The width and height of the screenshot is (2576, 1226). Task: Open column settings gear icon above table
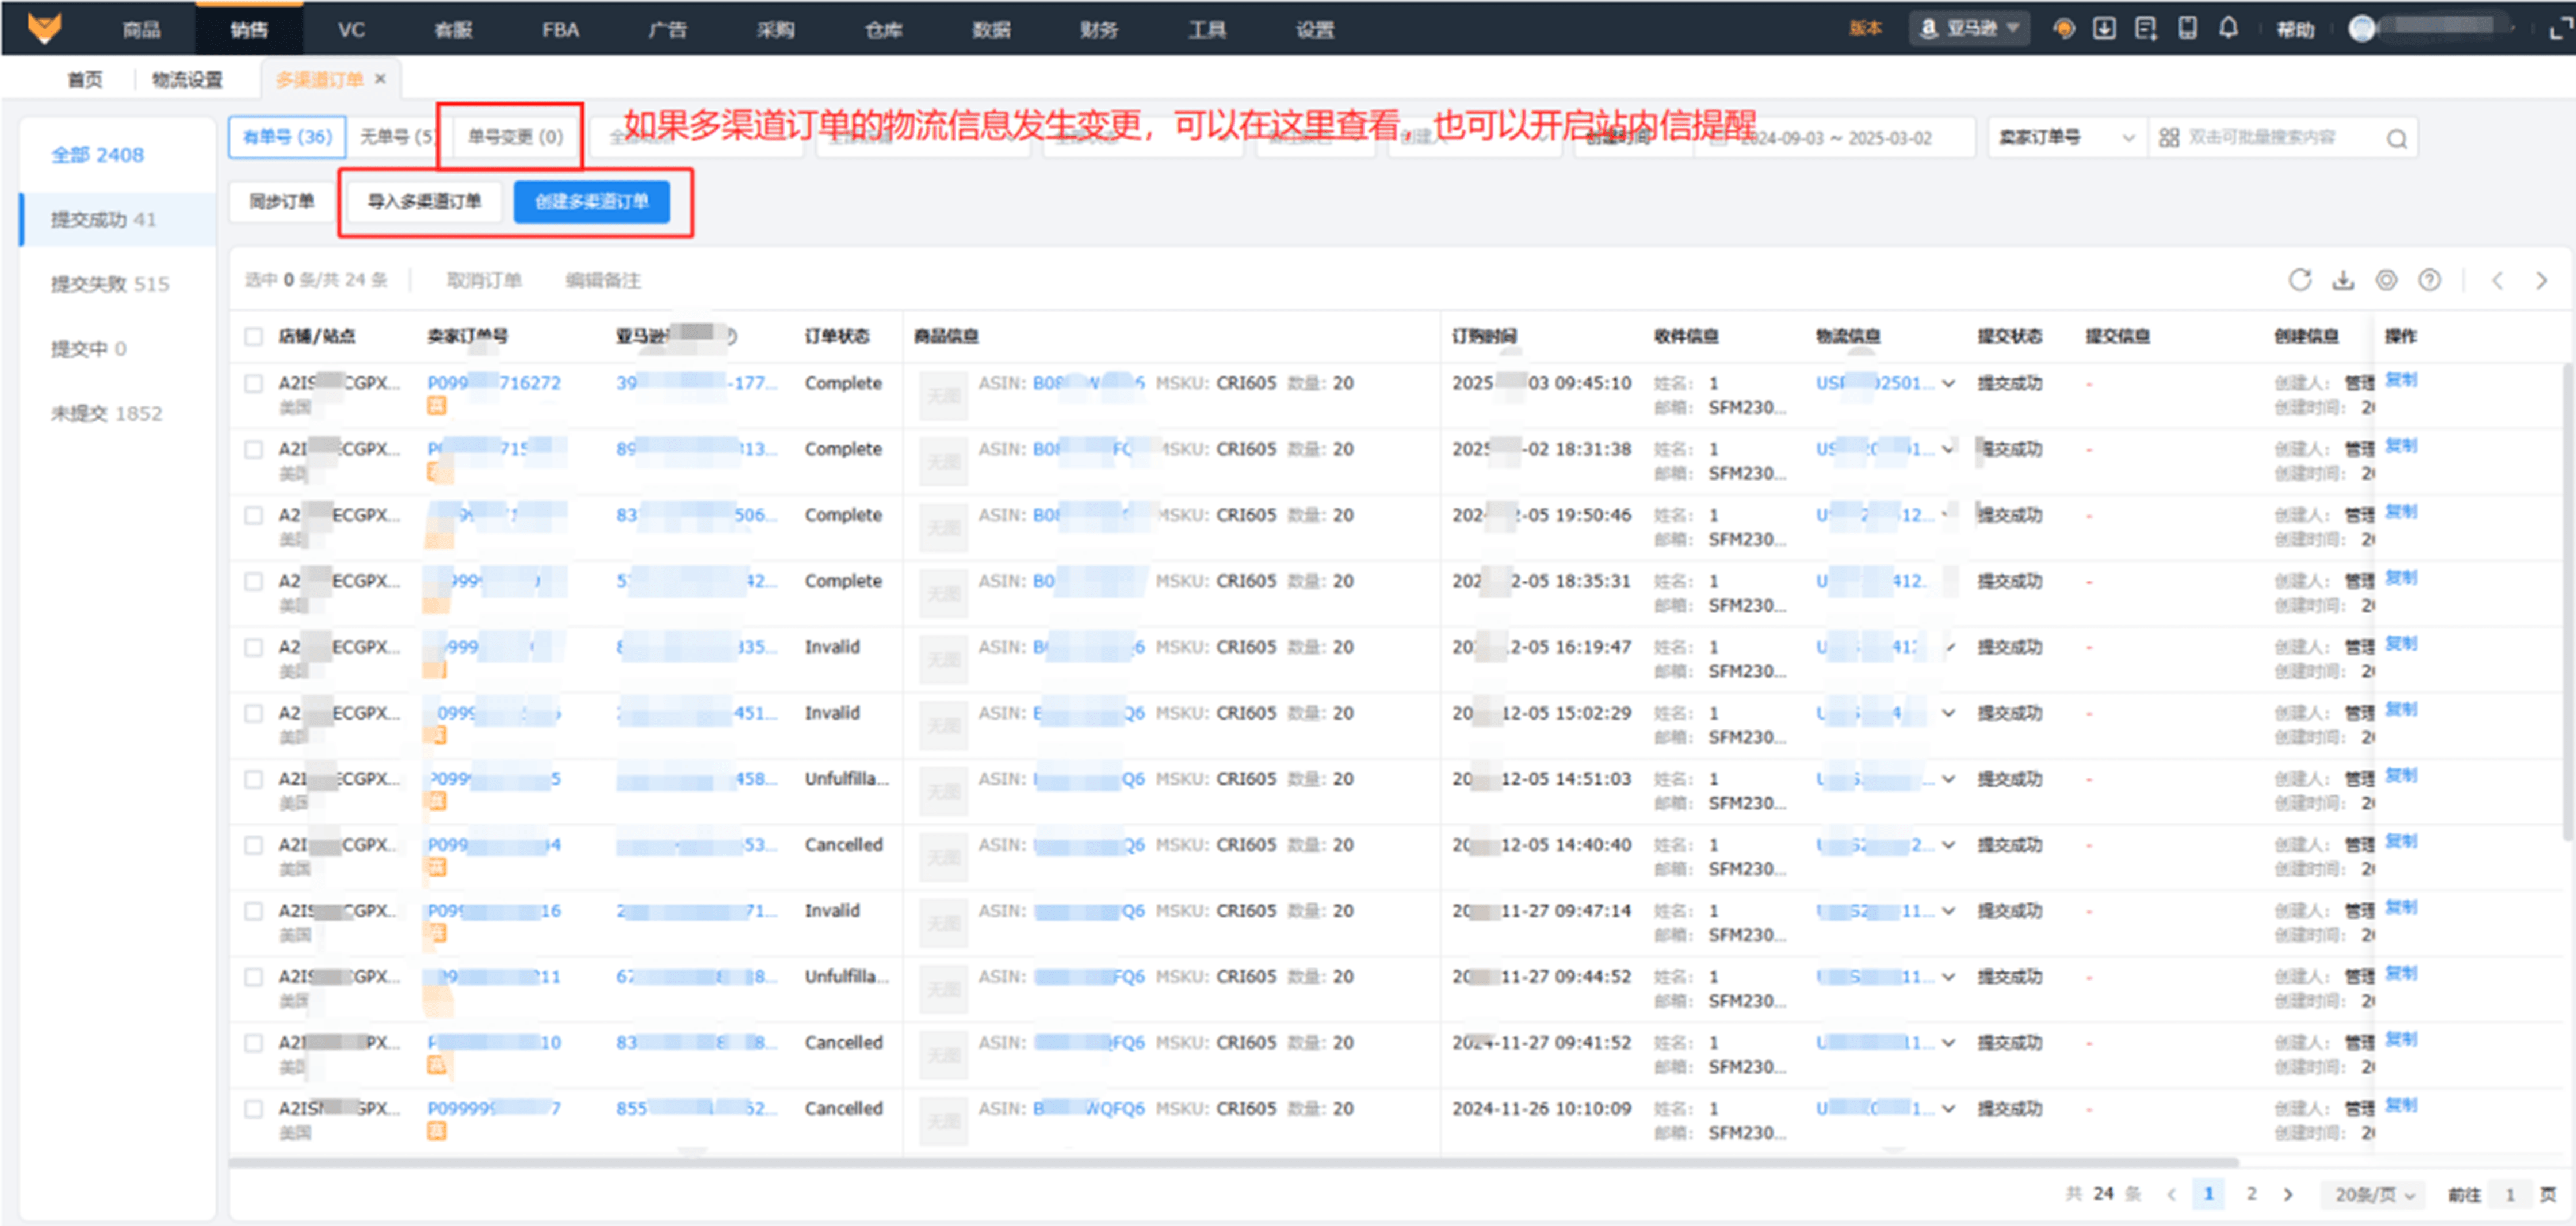(2386, 280)
